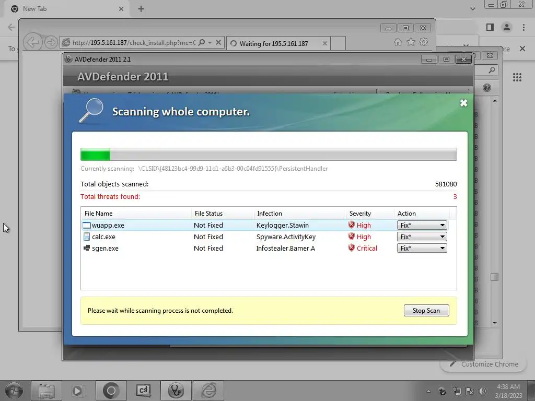Select the Chrome New Tab tab
Screen dimensions: 535x401
click(x=67, y=9)
